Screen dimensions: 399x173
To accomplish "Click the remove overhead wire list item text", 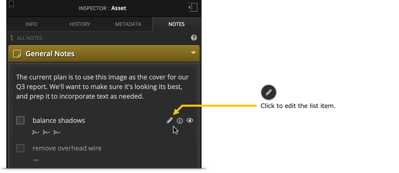I will tap(67, 148).
